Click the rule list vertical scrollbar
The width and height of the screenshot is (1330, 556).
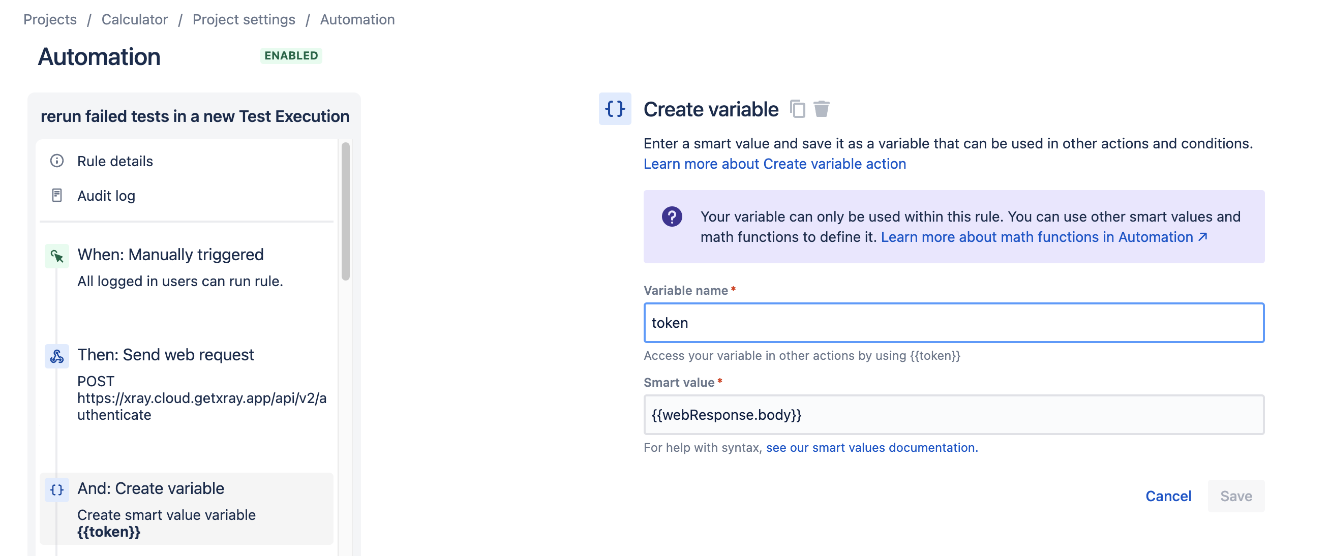pos(345,211)
